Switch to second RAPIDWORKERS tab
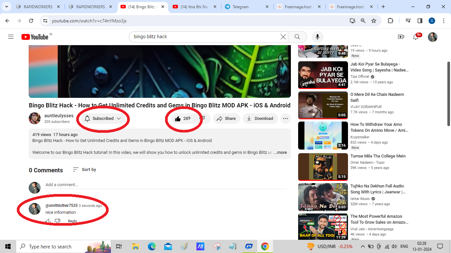This screenshot has width=451, height=253. [90, 7]
